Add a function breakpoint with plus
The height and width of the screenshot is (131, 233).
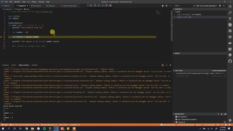pyautogui.click(x=218, y=114)
